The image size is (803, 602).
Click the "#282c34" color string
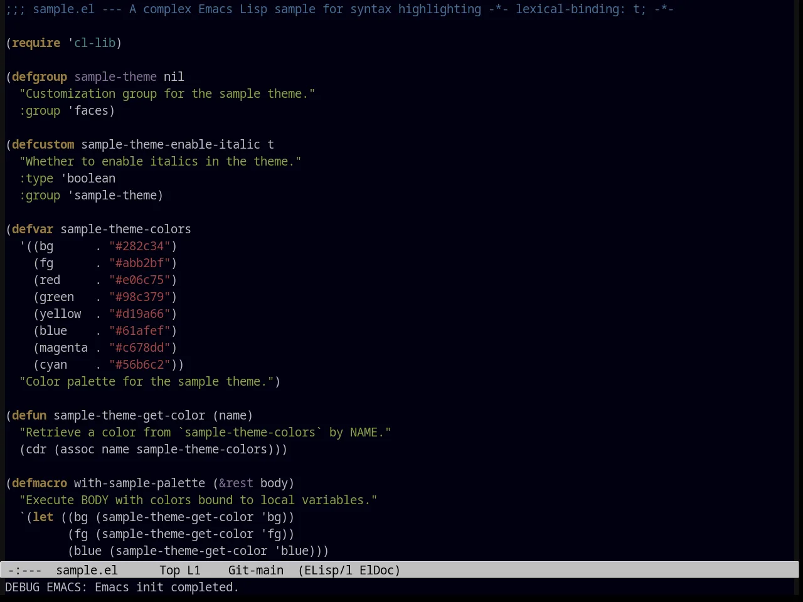pyautogui.click(x=140, y=246)
